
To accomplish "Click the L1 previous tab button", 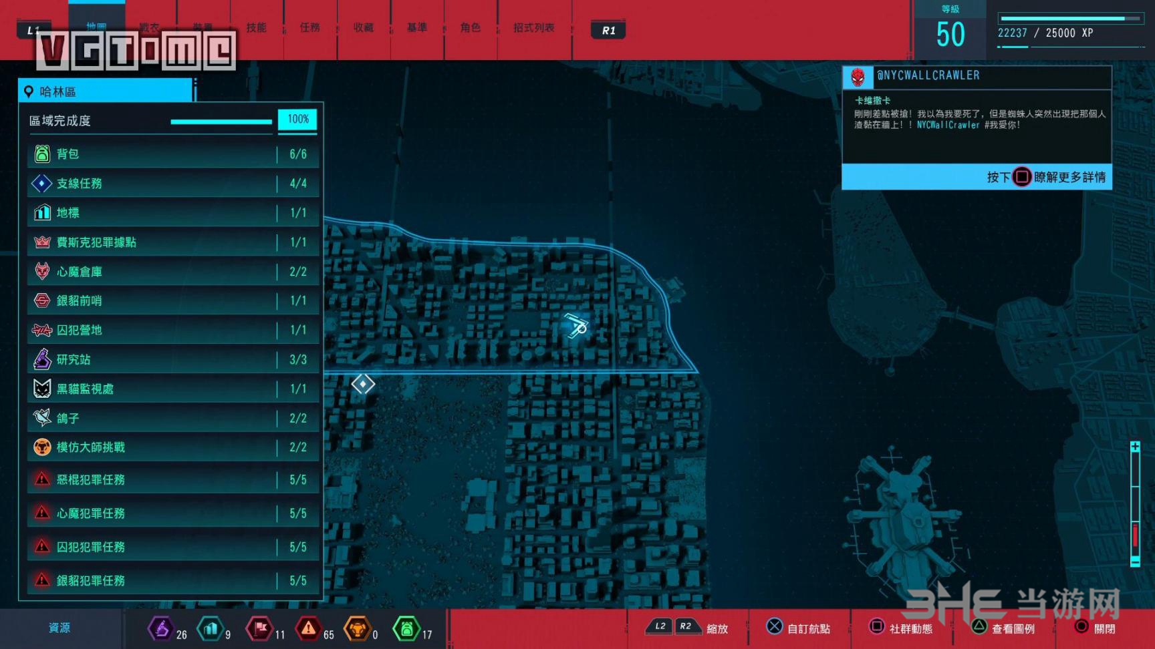I will (x=33, y=30).
